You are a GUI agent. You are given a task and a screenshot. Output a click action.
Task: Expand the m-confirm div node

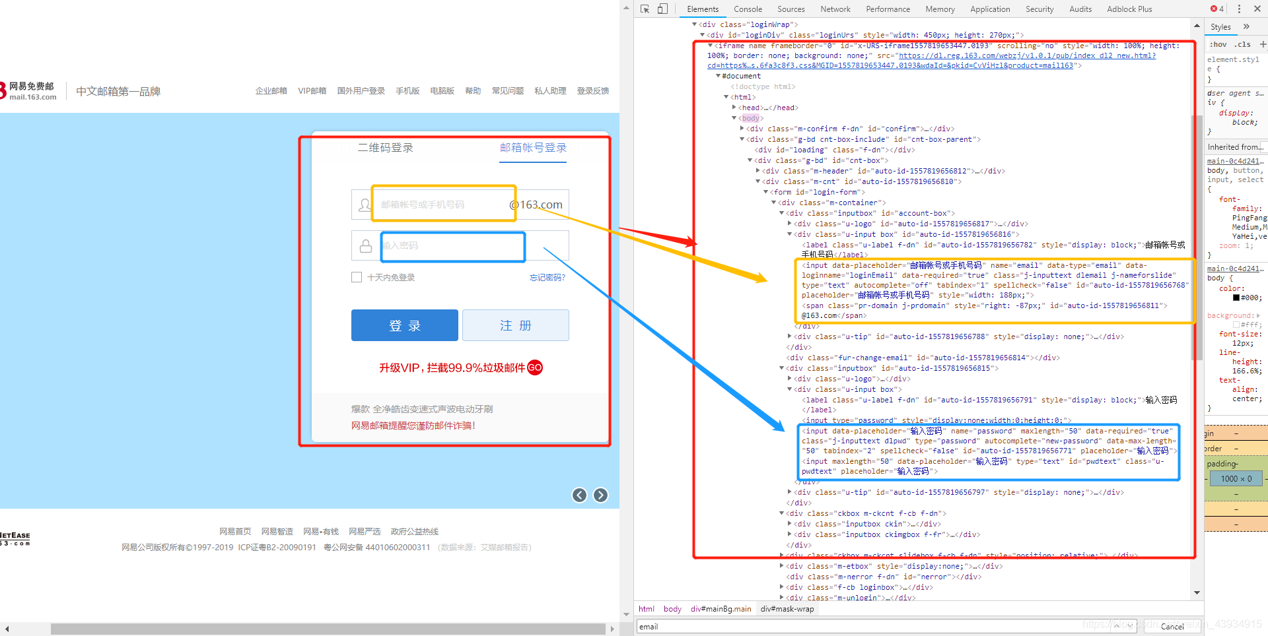(x=742, y=129)
